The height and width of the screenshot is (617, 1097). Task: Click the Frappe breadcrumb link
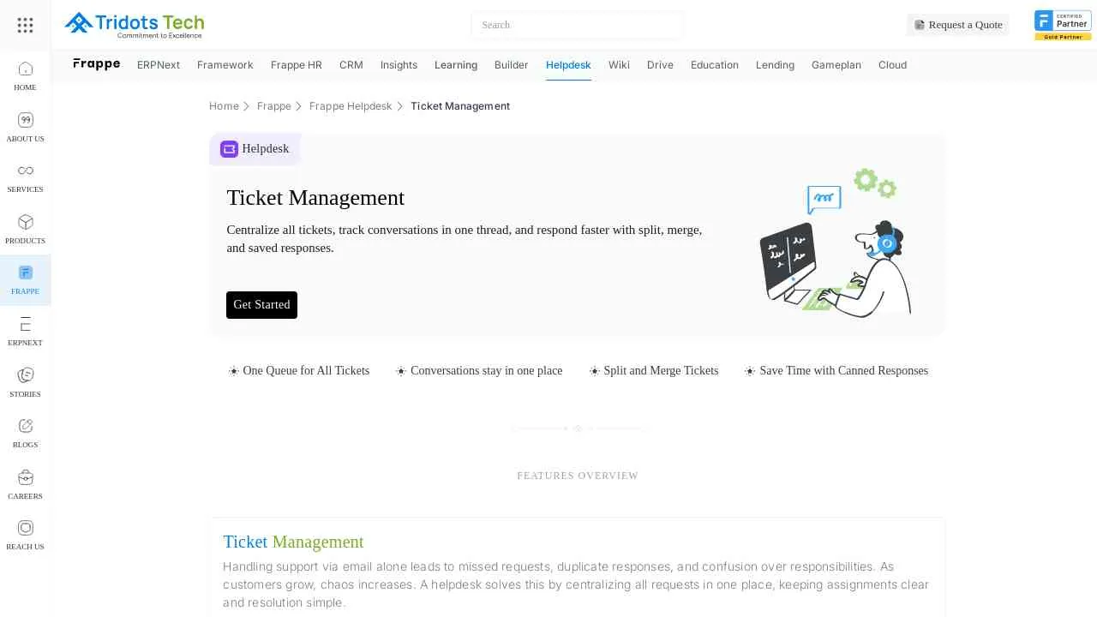(274, 106)
